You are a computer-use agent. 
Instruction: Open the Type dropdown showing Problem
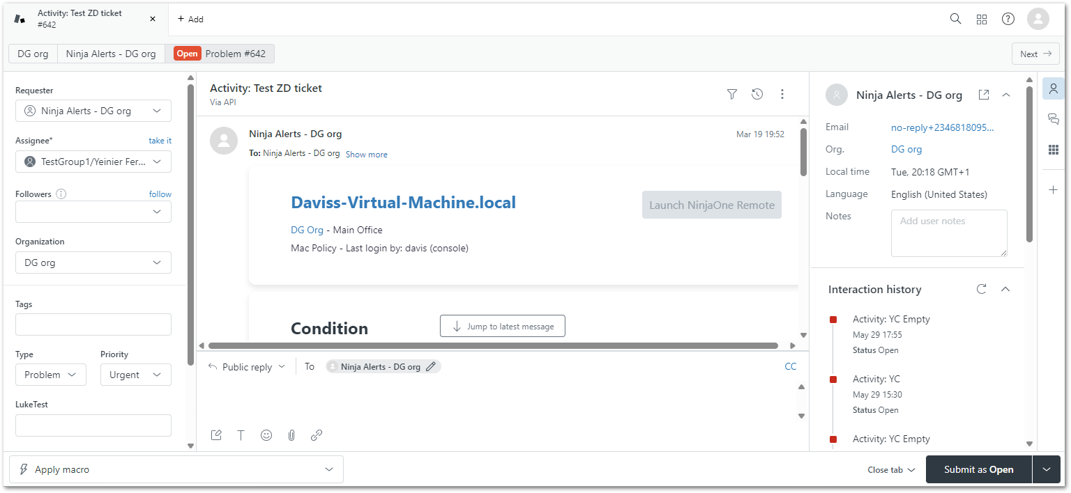[x=51, y=375]
